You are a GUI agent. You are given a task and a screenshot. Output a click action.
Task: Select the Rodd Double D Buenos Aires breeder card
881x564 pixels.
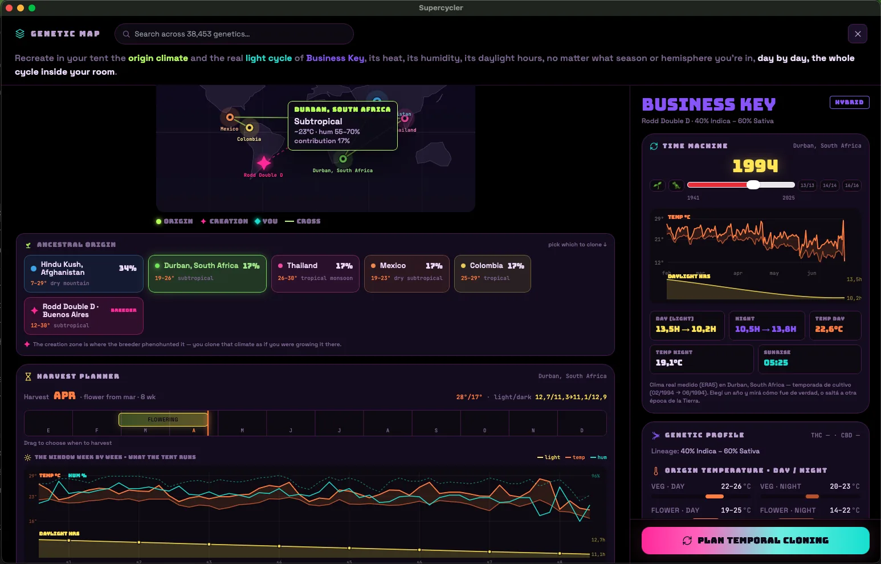point(84,316)
